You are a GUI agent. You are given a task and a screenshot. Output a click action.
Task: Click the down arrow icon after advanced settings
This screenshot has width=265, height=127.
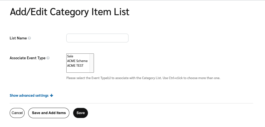(52, 96)
